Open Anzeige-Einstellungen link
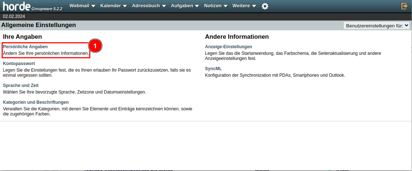Screen dimensions: 412x171 coord(229,47)
